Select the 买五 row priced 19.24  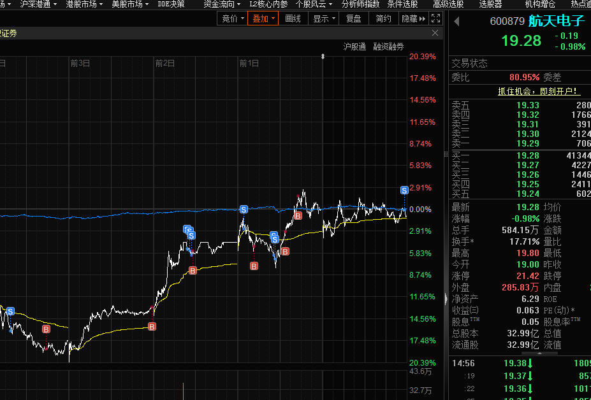(521, 194)
